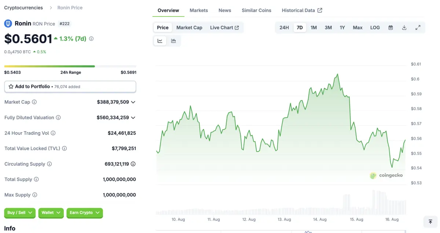Screen dimensions: 440x233
Task: Switch to the line chart view icon
Action: [x=160, y=41]
